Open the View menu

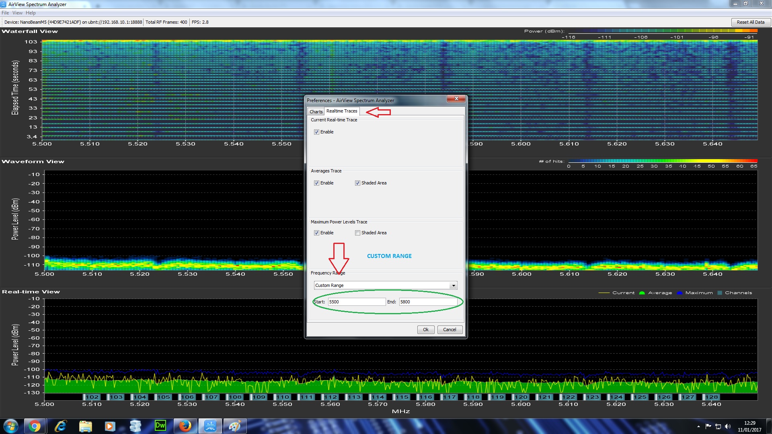[x=17, y=13]
